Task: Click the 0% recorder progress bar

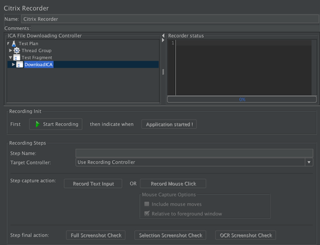Action: coord(242,99)
